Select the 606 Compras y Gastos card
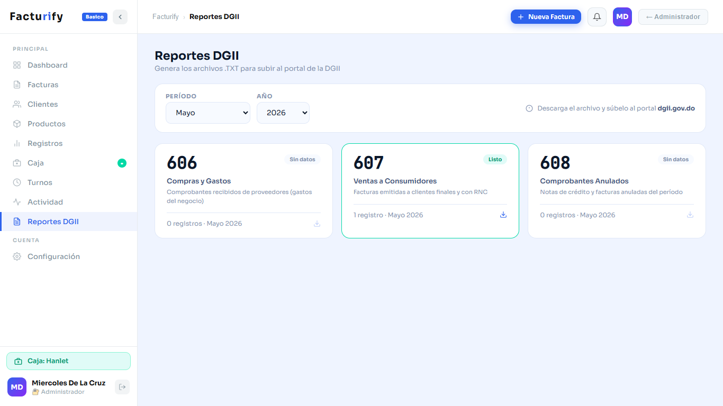The image size is (723, 406). [243, 191]
